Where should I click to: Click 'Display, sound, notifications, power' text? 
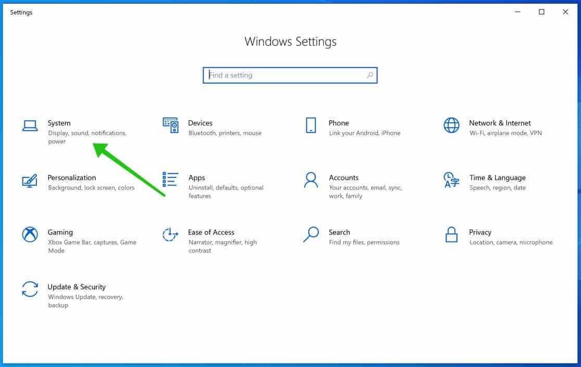coord(87,137)
